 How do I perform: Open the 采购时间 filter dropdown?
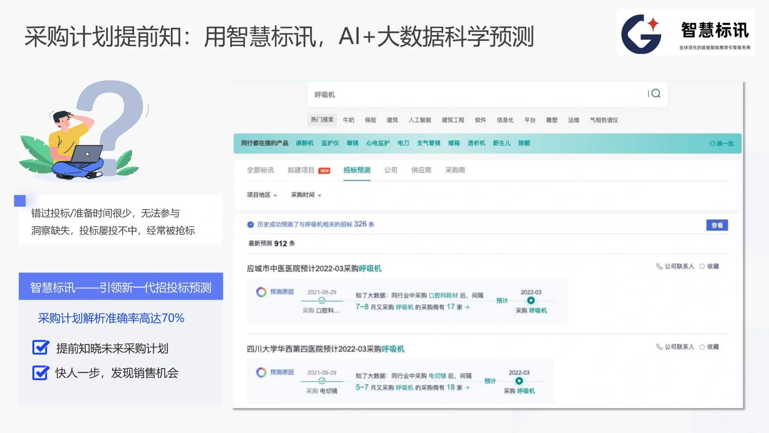coord(306,195)
